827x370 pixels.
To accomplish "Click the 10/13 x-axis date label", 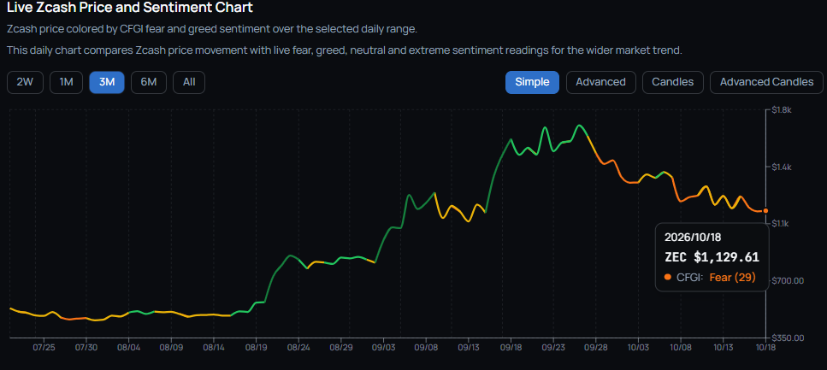I will 724,348.
